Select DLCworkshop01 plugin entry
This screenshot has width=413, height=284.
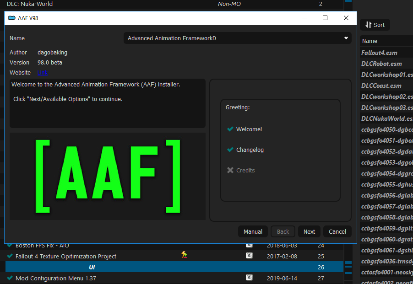(x=386, y=75)
